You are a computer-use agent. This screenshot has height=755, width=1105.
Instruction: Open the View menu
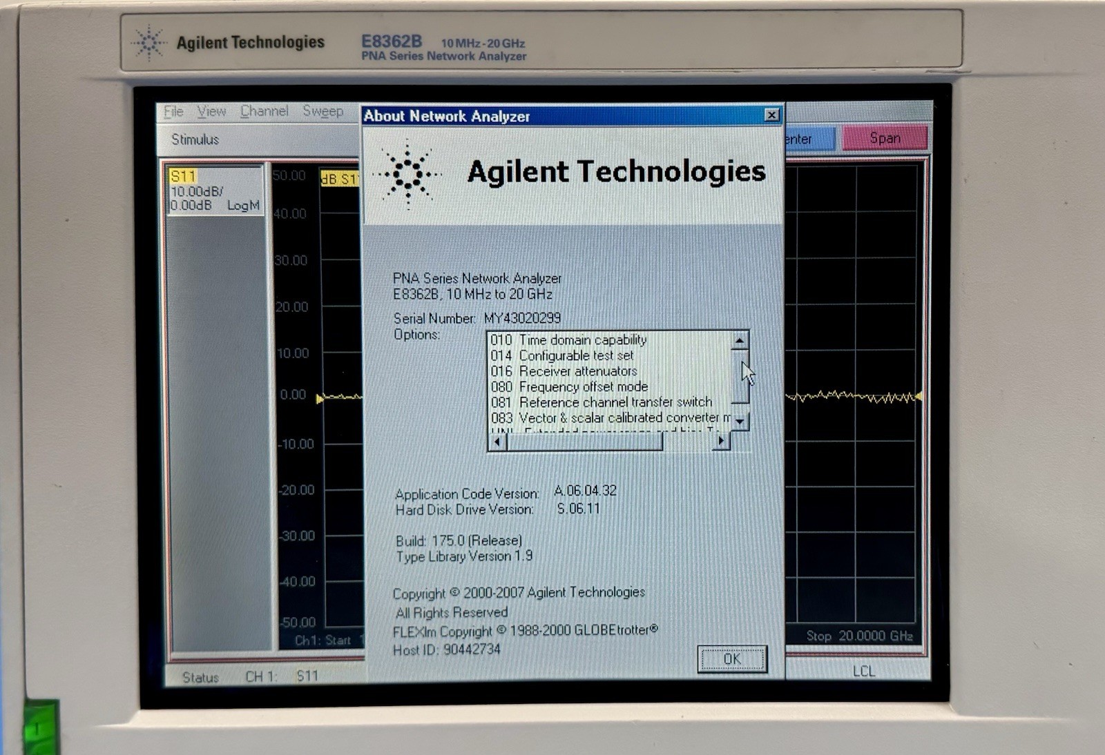[211, 111]
